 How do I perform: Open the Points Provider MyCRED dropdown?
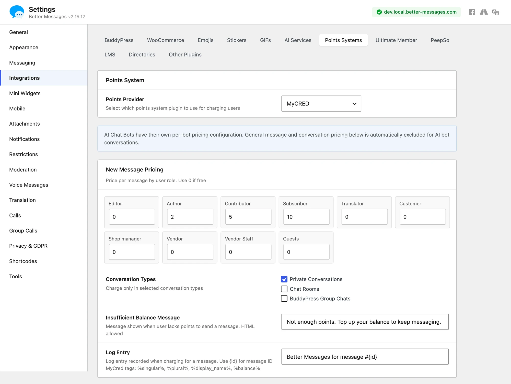point(321,104)
